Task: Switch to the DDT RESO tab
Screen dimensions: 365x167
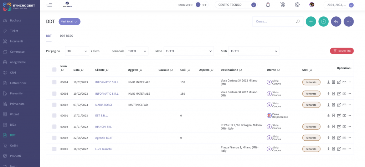Action: [67, 36]
